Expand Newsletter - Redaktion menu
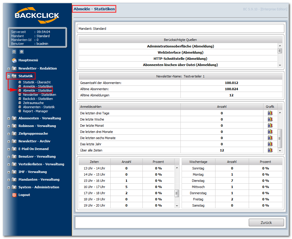This screenshot has height=239, width=292. 9,69
